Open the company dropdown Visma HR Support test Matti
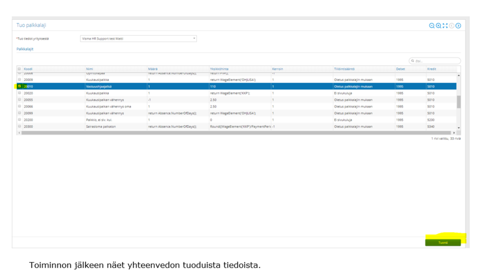Viewport: 482px width, 275px height. 138,39
